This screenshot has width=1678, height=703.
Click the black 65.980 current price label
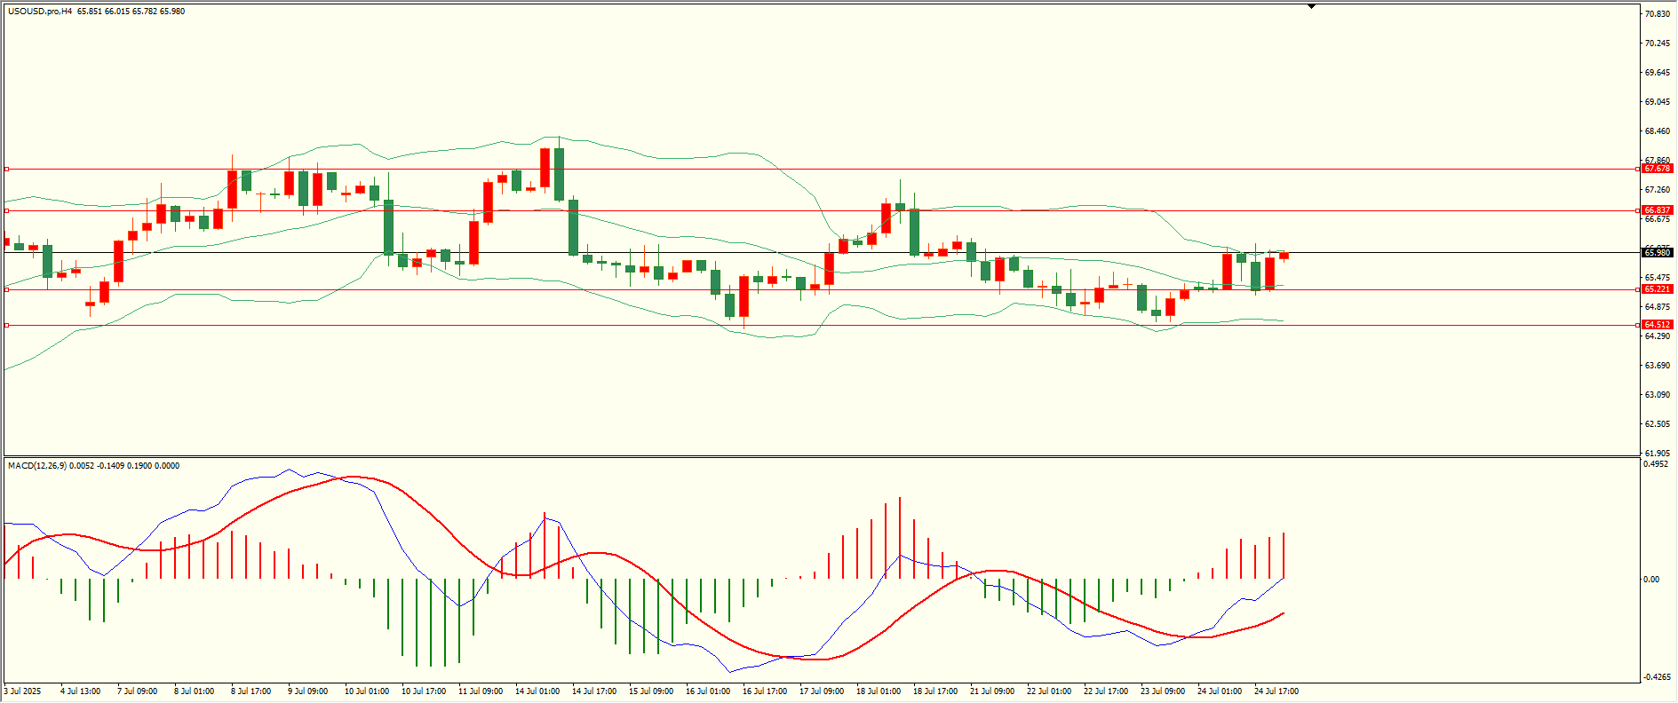1657,253
